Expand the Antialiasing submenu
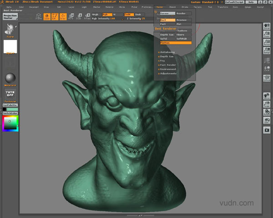Image resolution: width=273 pixels, height=218 pixels. point(166,52)
